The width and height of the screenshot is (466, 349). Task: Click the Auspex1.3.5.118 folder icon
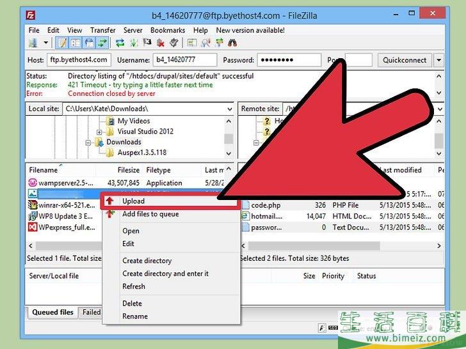110,153
